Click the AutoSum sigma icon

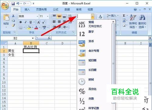[x=124, y=16]
